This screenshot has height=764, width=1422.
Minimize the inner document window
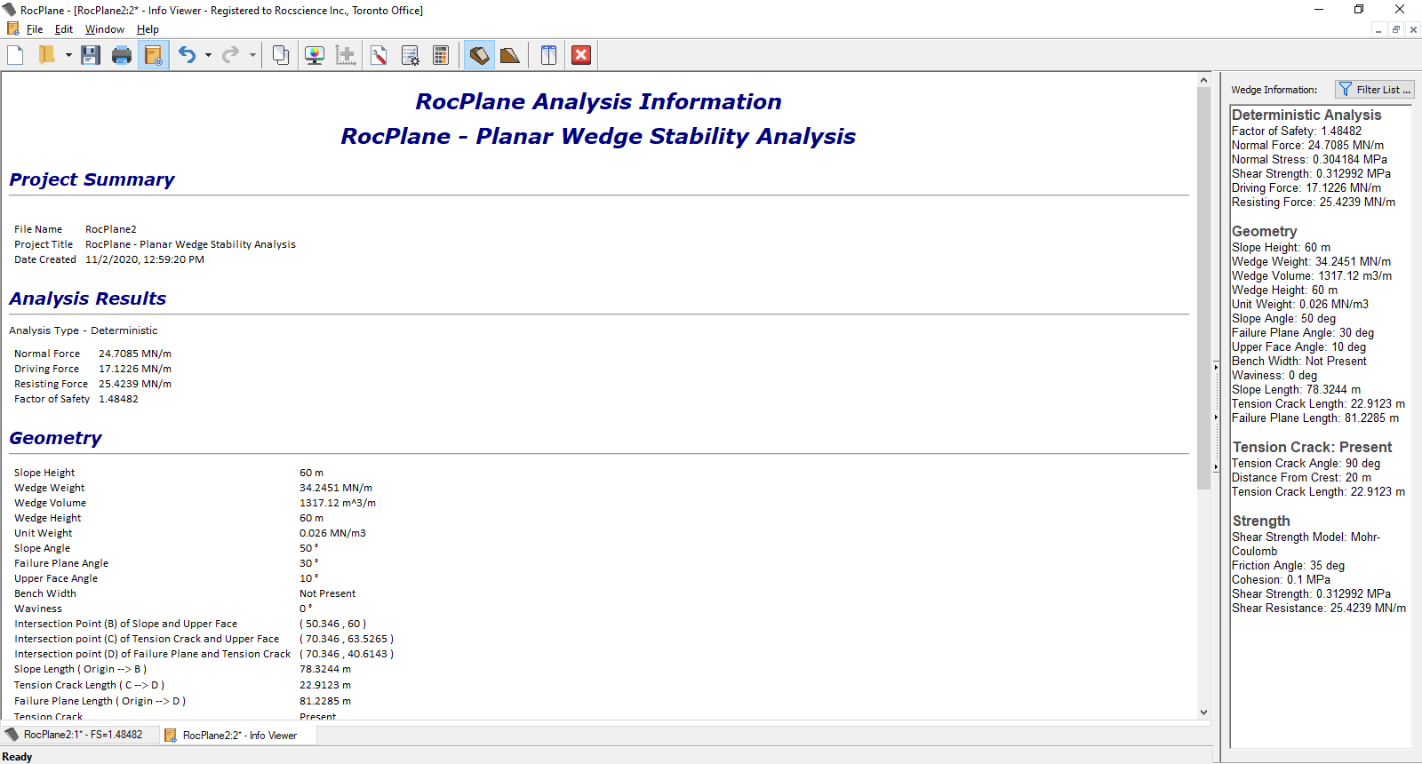point(1378,29)
